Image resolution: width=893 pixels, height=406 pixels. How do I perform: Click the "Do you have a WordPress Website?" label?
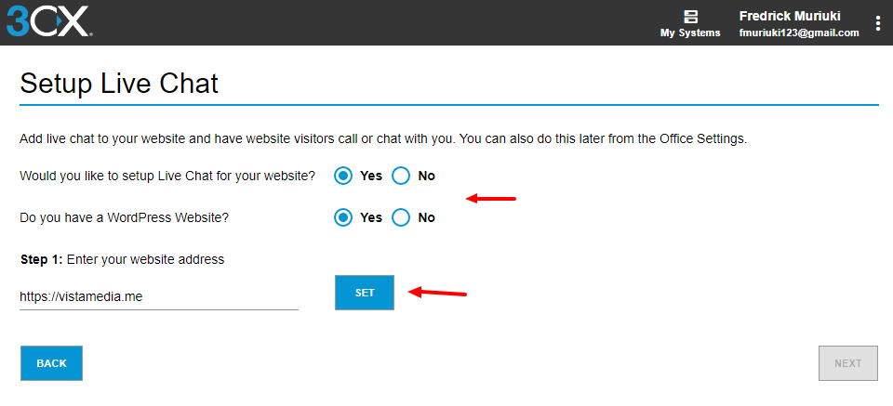pyautogui.click(x=124, y=217)
